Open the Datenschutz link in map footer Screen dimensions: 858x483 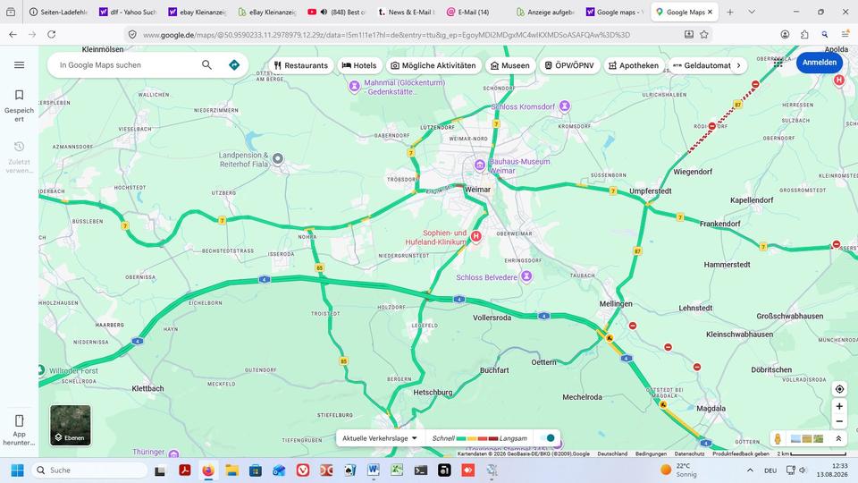[x=689, y=453]
